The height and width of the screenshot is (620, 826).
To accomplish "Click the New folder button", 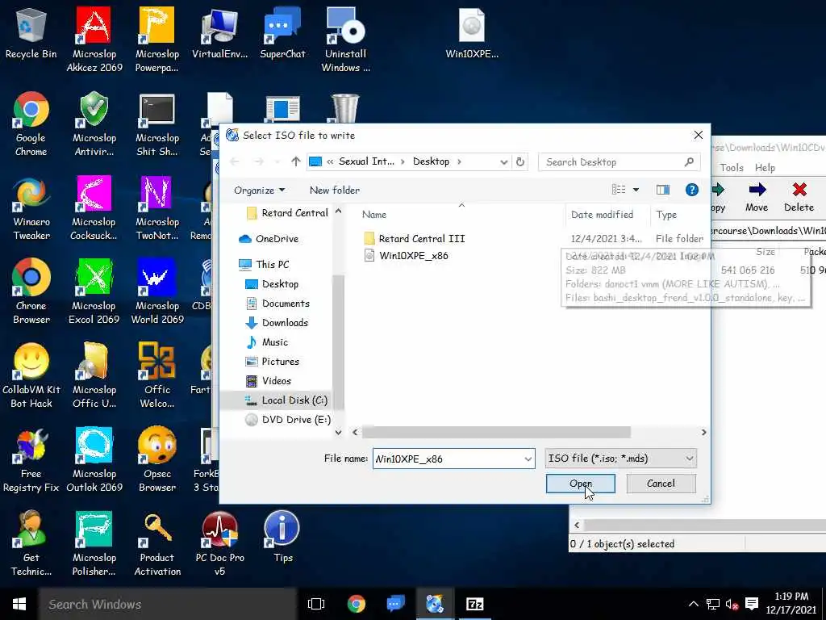I will tap(335, 190).
